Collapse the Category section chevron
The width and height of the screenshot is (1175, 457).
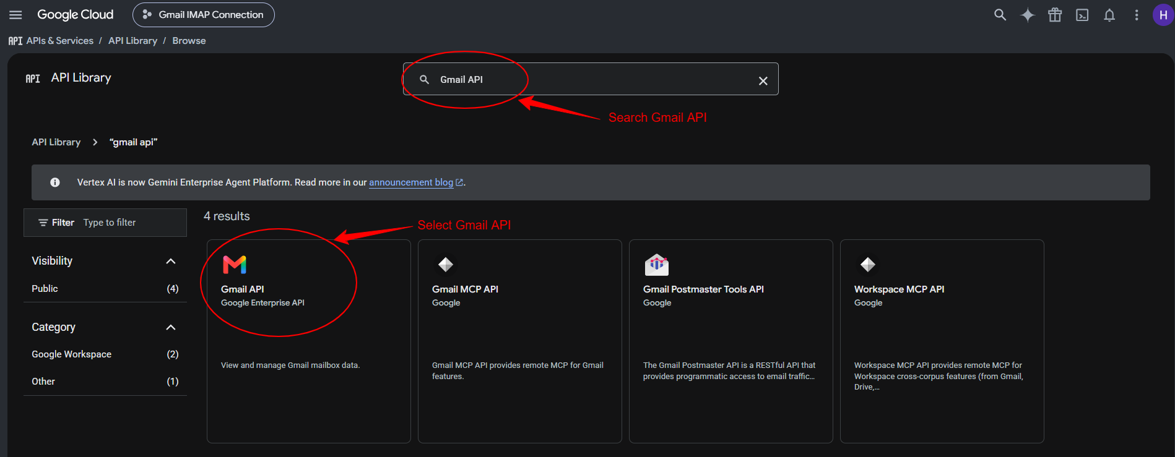[171, 328]
